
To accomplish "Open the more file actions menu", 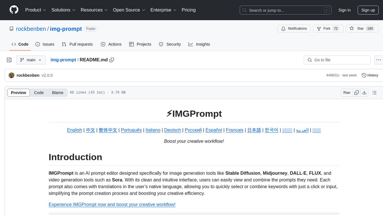I will 378,60.
